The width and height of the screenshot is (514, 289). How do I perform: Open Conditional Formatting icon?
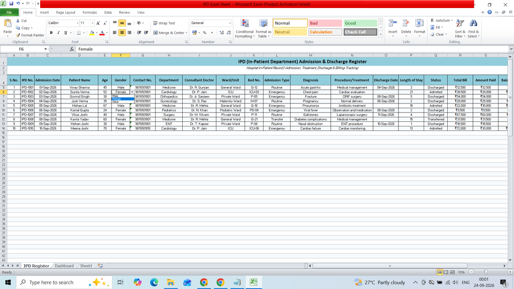244,24
